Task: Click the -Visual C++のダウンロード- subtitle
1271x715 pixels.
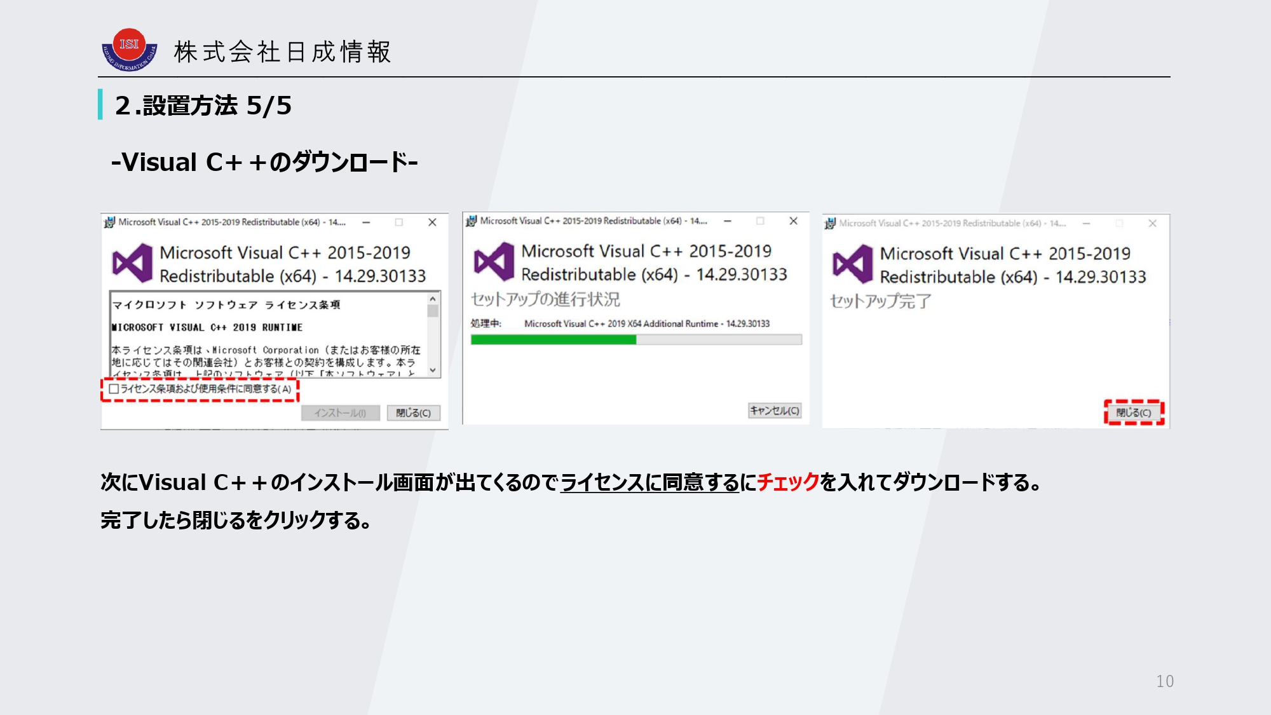Action: click(264, 163)
